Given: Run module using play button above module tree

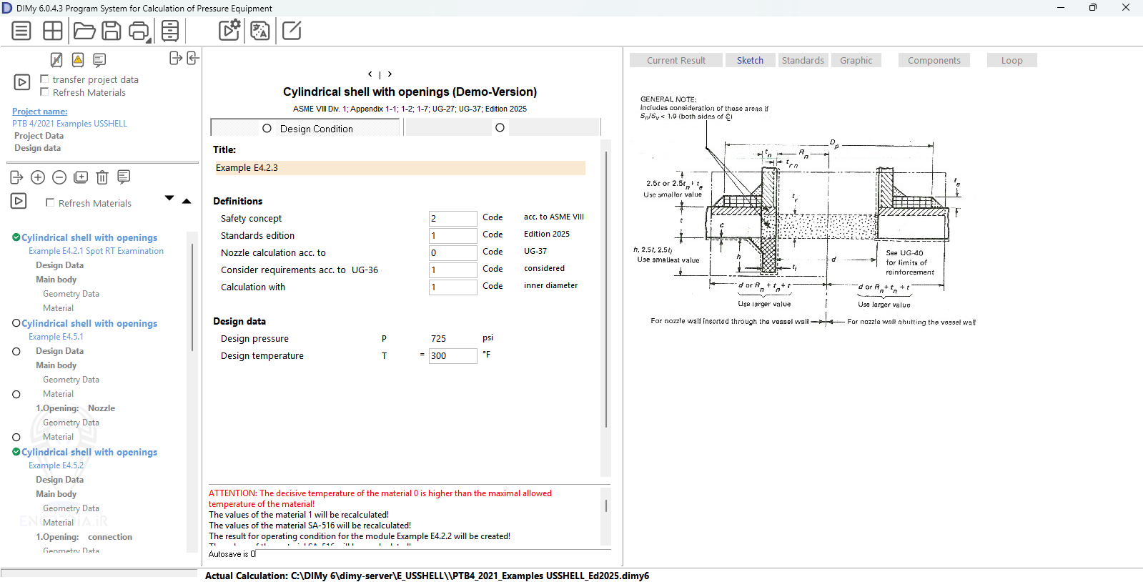Looking at the screenshot, I should pyautogui.click(x=19, y=201).
